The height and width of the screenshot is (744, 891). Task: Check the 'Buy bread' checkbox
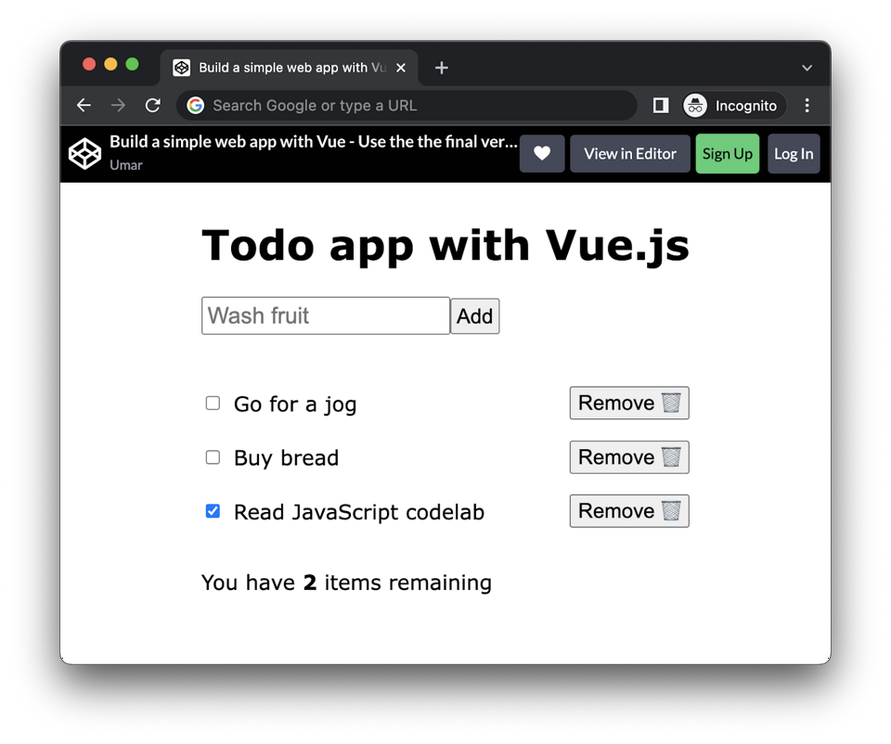(x=213, y=456)
